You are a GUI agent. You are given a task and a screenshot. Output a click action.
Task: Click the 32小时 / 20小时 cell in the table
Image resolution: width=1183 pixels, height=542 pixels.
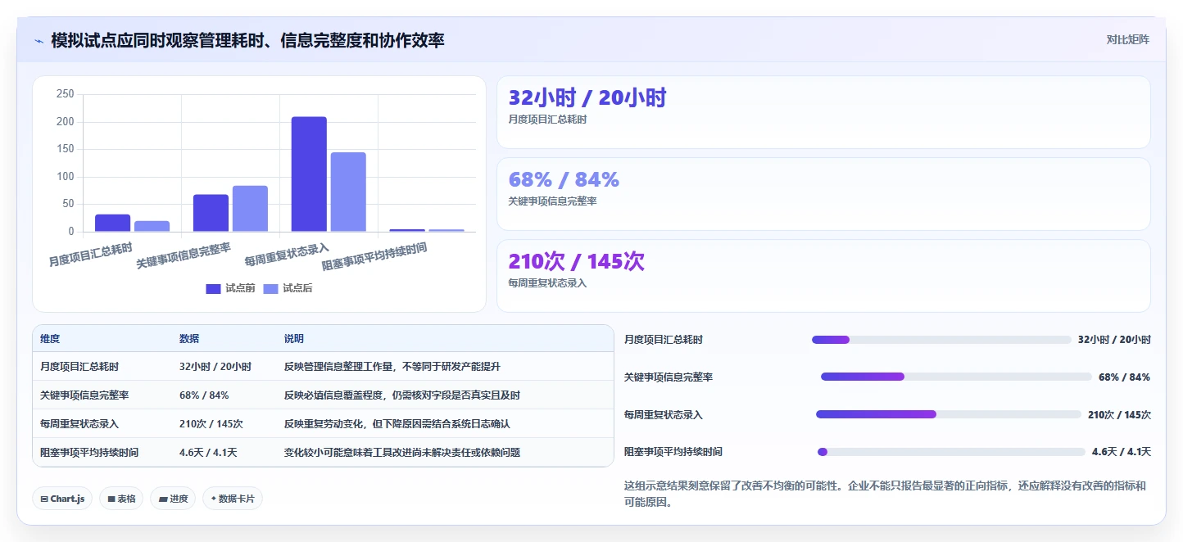point(215,367)
